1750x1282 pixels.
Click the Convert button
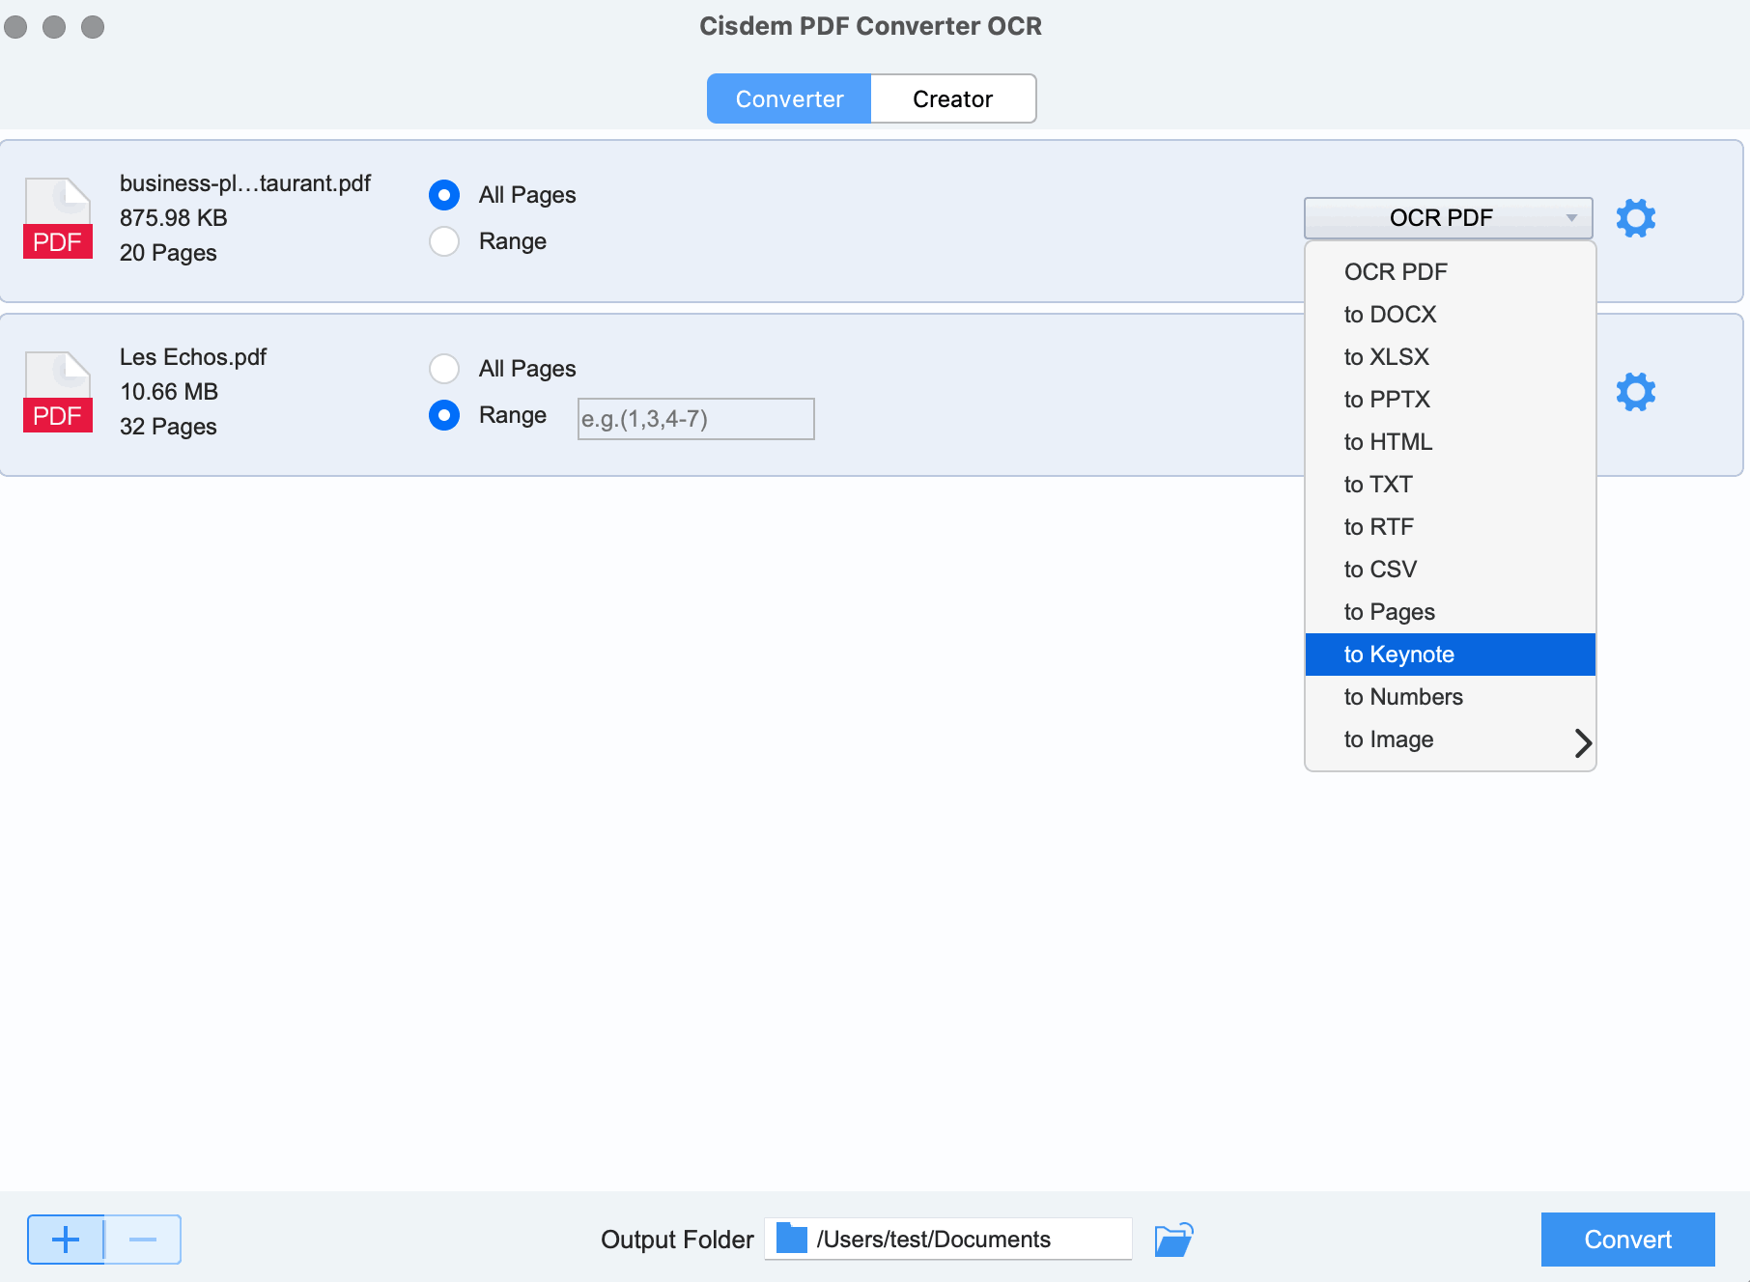(x=1627, y=1240)
